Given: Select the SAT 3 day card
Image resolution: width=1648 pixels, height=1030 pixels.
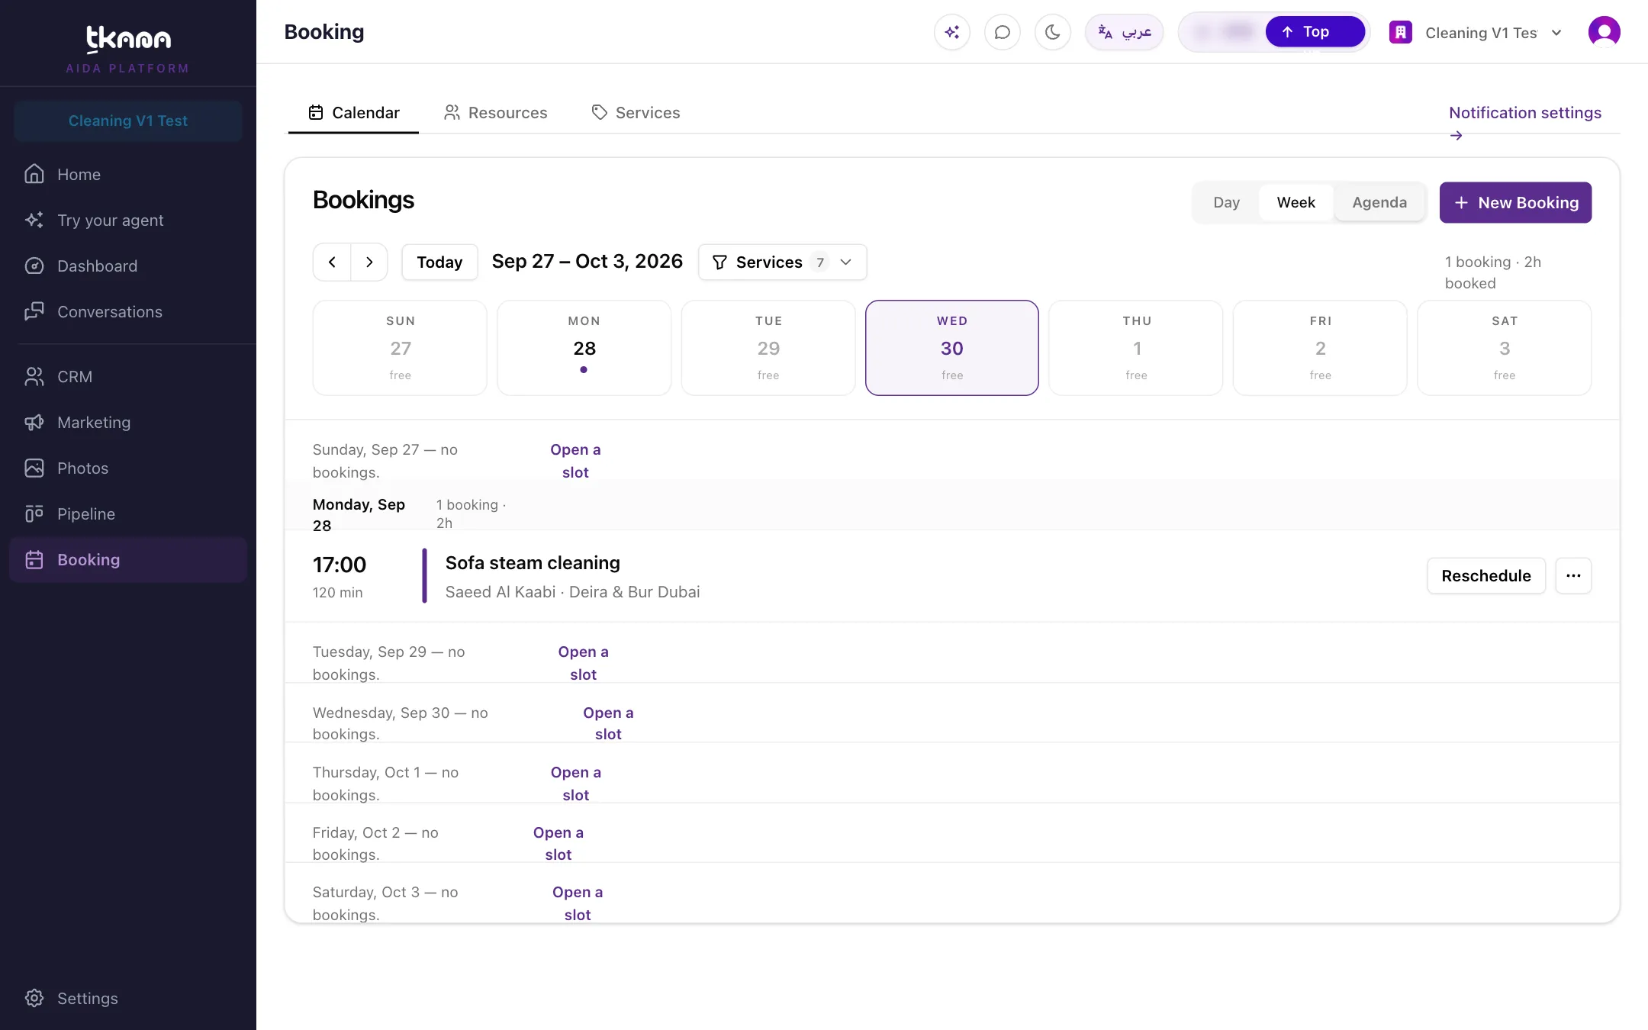Looking at the screenshot, I should click(x=1504, y=348).
